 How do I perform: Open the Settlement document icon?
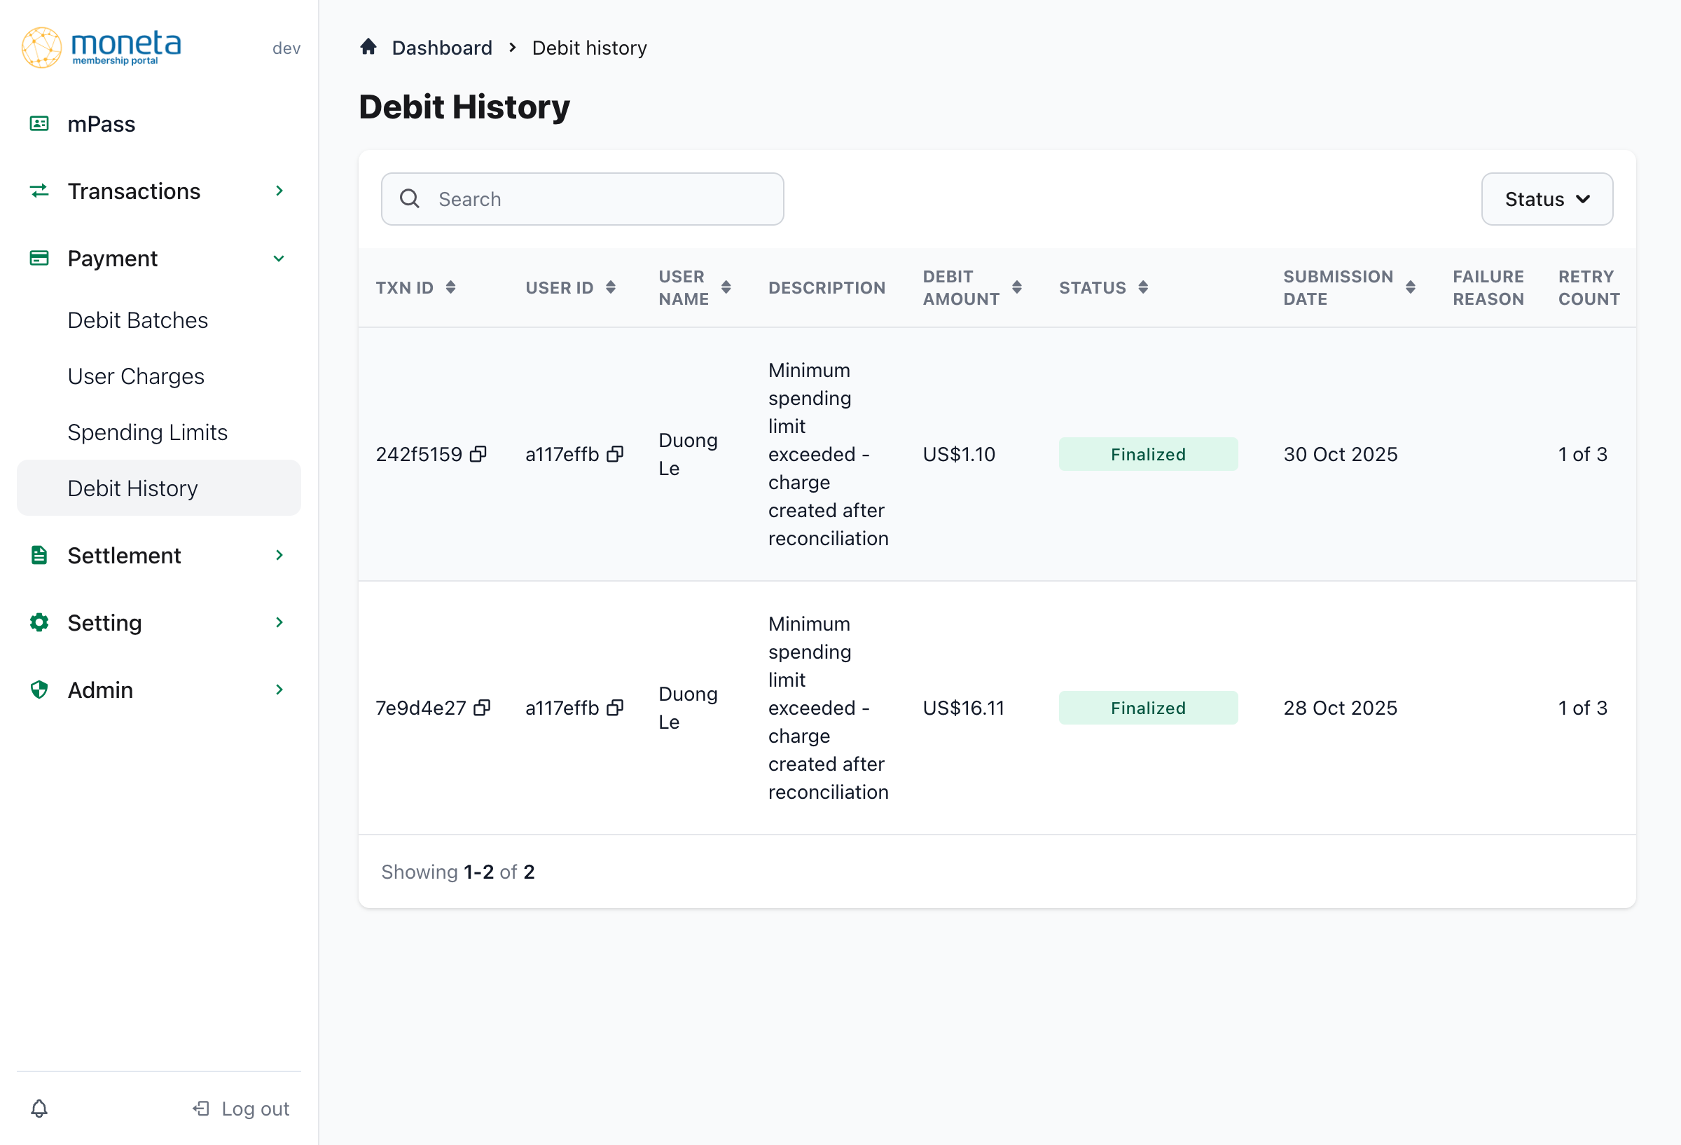pyautogui.click(x=39, y=555)
